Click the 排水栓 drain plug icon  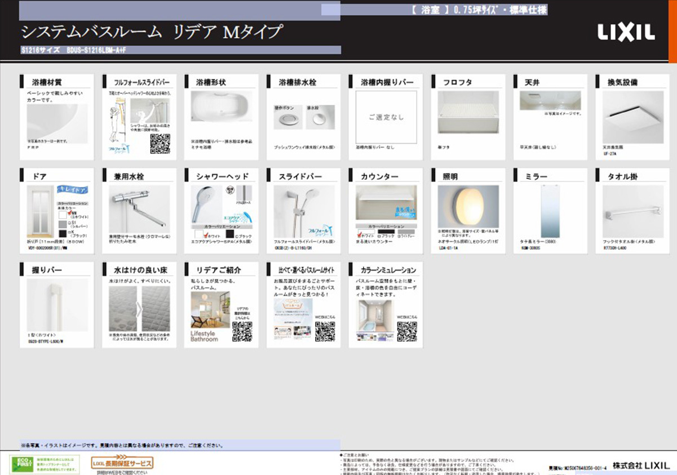320,119
